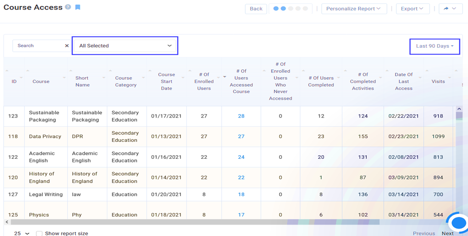468x236 pixels.
Task: Clear the search field with X icon
Action: pos(67,45)
